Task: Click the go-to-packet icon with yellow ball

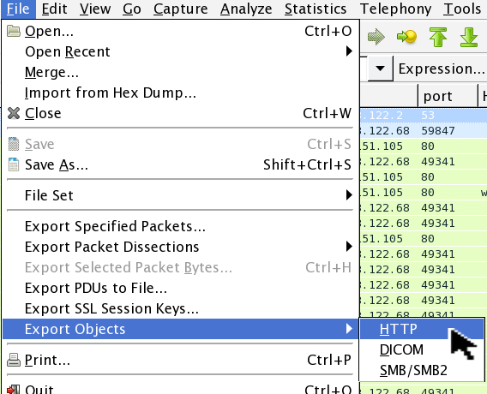Action: (406, 37)
